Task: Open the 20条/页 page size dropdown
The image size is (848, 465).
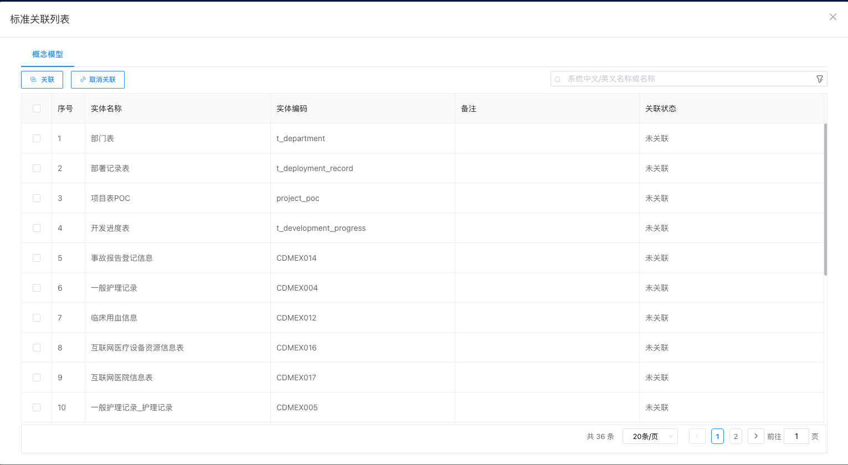Action: point(650,436)
